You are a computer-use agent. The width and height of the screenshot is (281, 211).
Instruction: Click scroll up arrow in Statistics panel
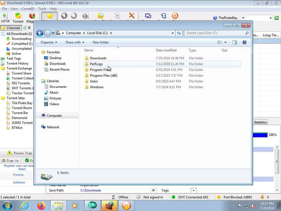pyautogui.click(x=277, y=147)
